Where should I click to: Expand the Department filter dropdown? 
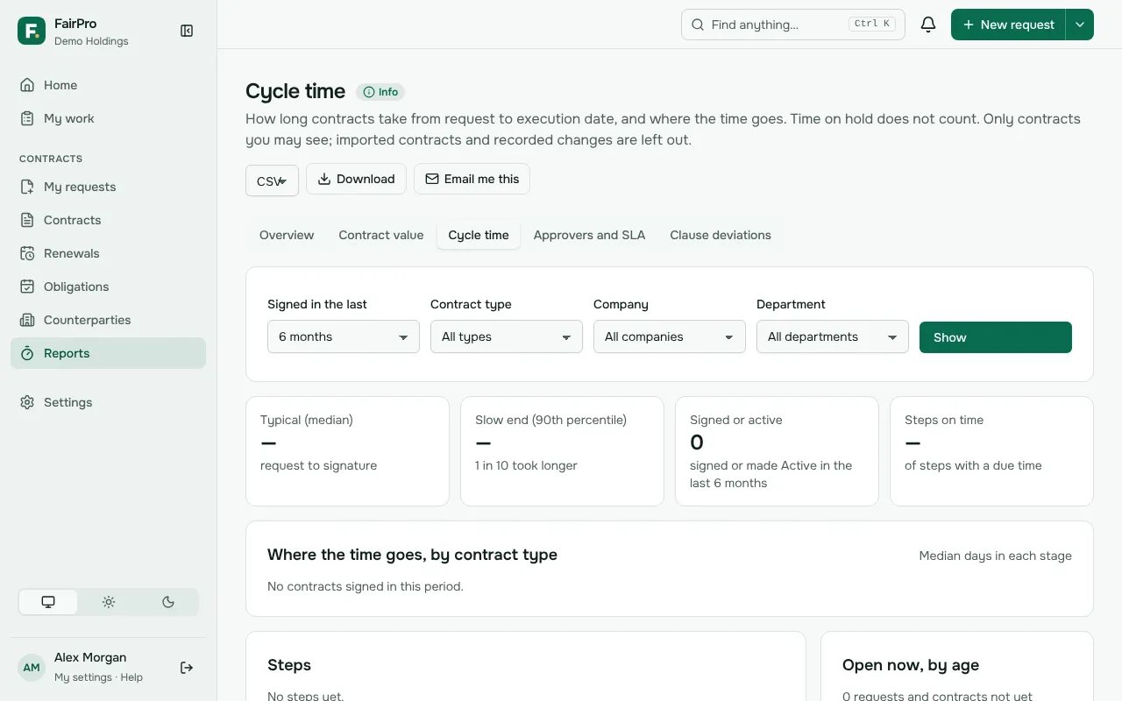click(x=833, y=336)
